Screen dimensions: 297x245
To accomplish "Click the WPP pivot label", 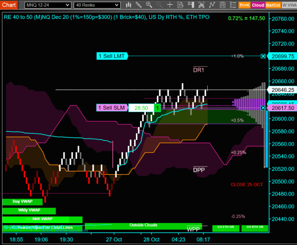I will [x=193, y=229].
